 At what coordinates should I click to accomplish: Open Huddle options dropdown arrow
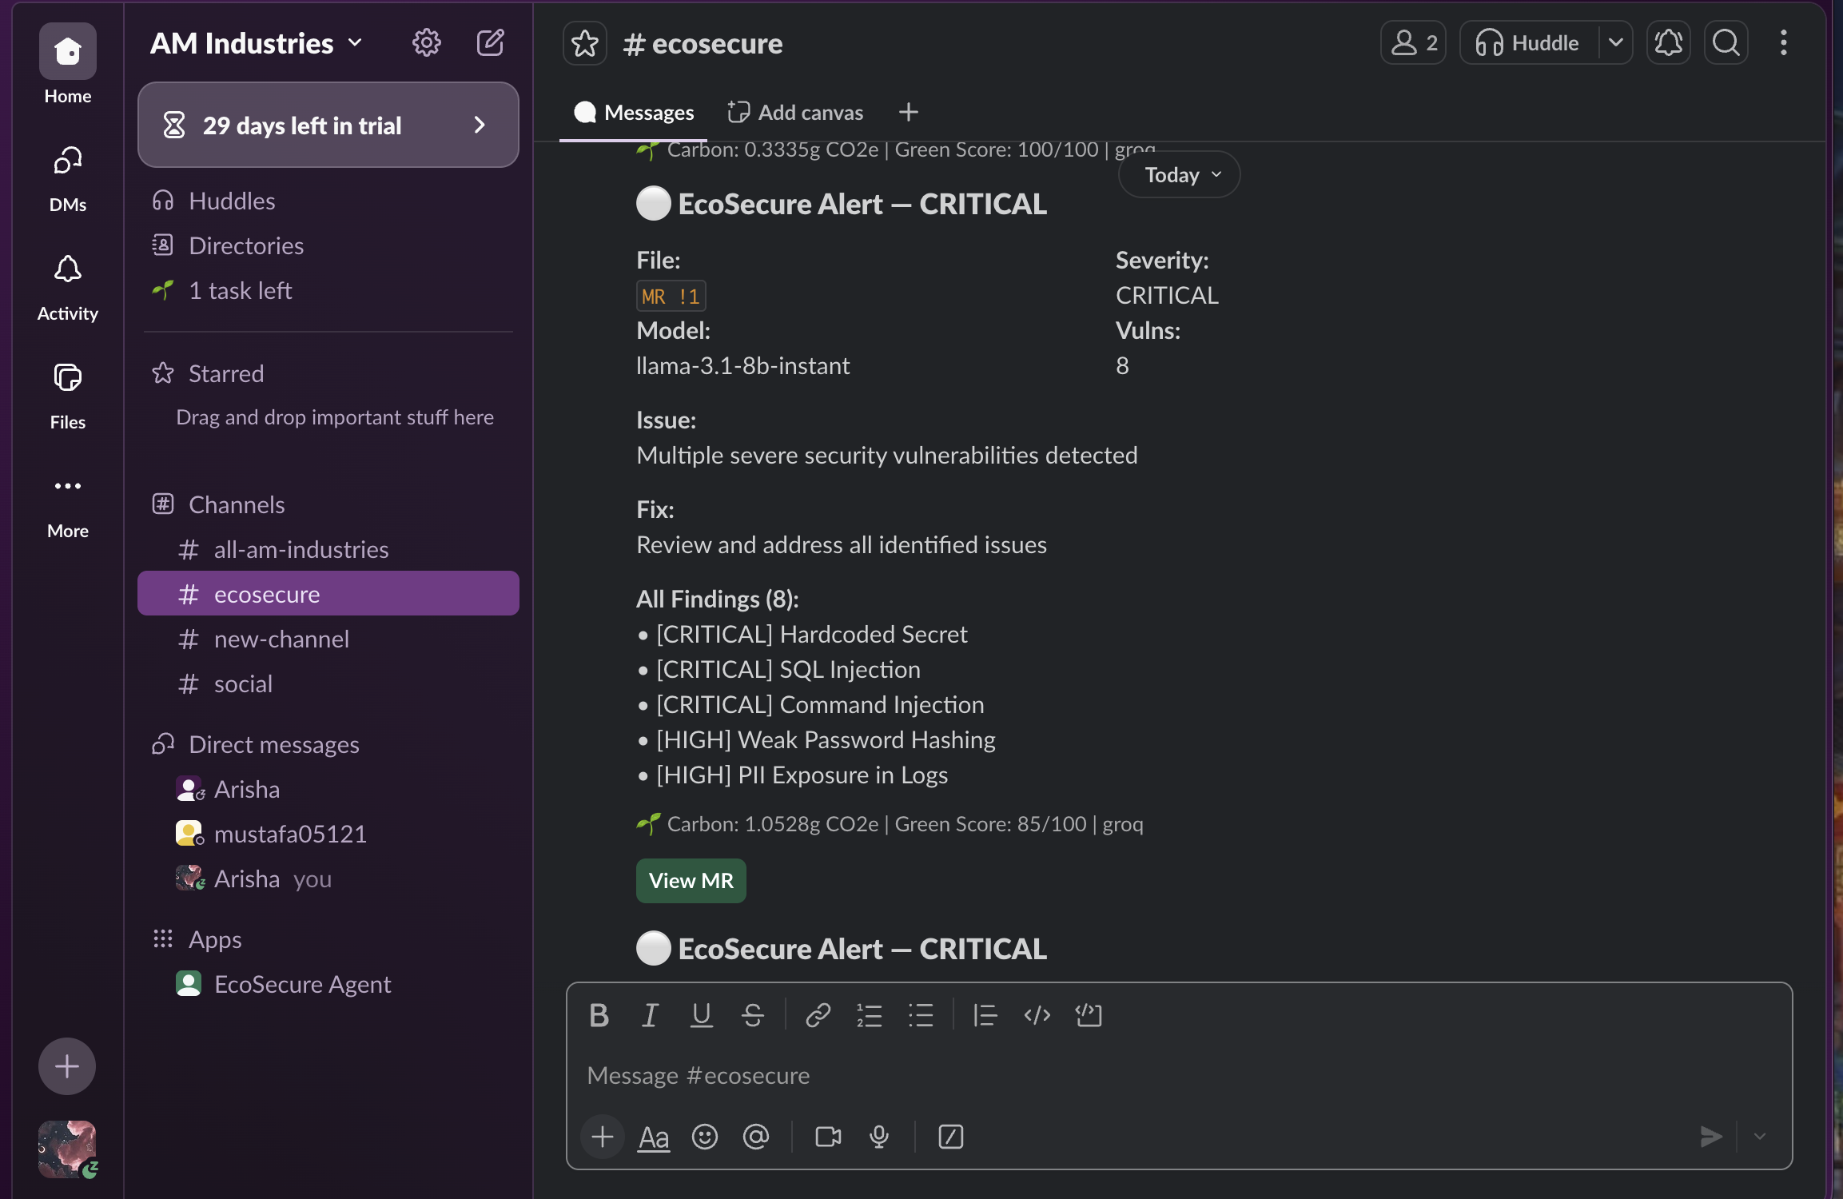[1615, 43]
